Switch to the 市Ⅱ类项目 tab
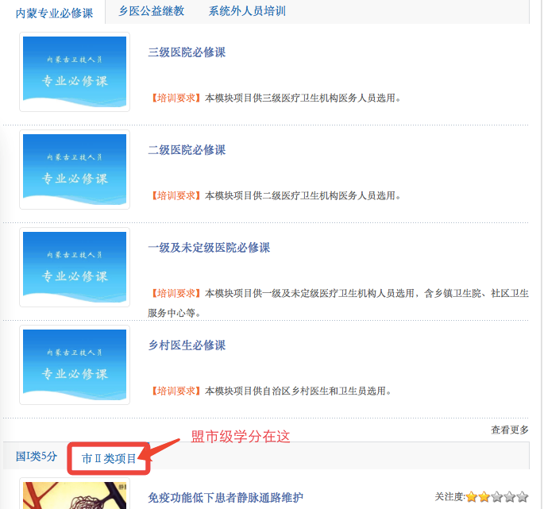Viewport: 544px width, 509px height. 109,459
